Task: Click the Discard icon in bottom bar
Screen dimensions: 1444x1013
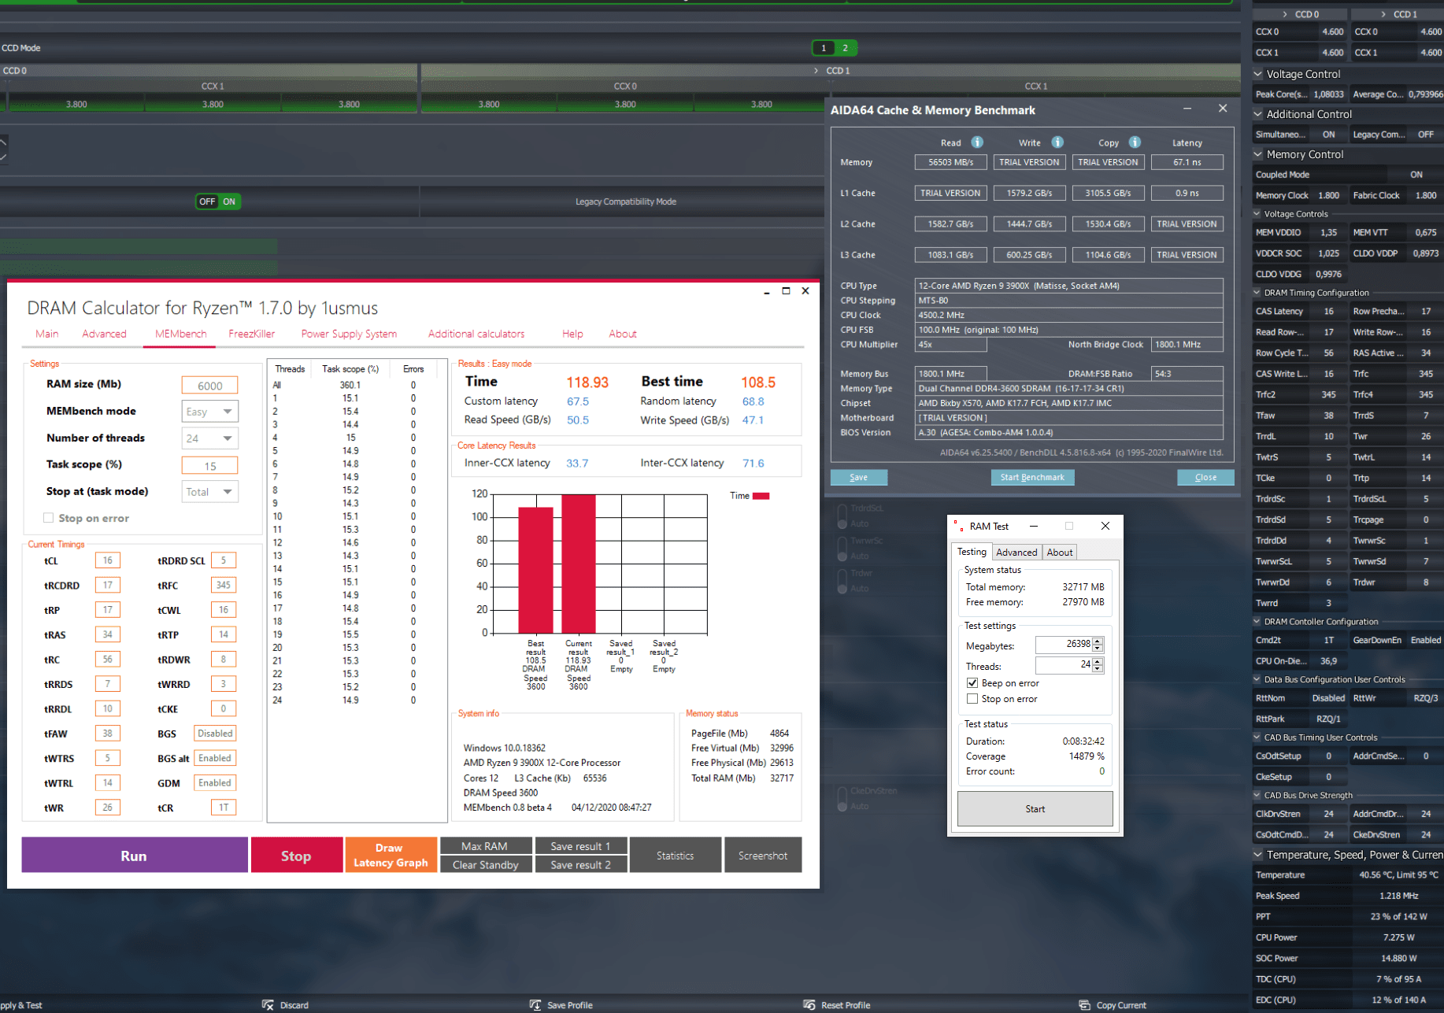Action: pos(268,1005)
